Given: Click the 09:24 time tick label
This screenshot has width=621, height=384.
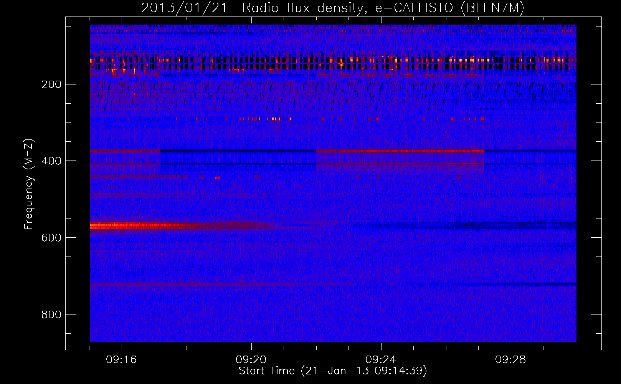Looking at the screenshot, I should pos(381,360).
